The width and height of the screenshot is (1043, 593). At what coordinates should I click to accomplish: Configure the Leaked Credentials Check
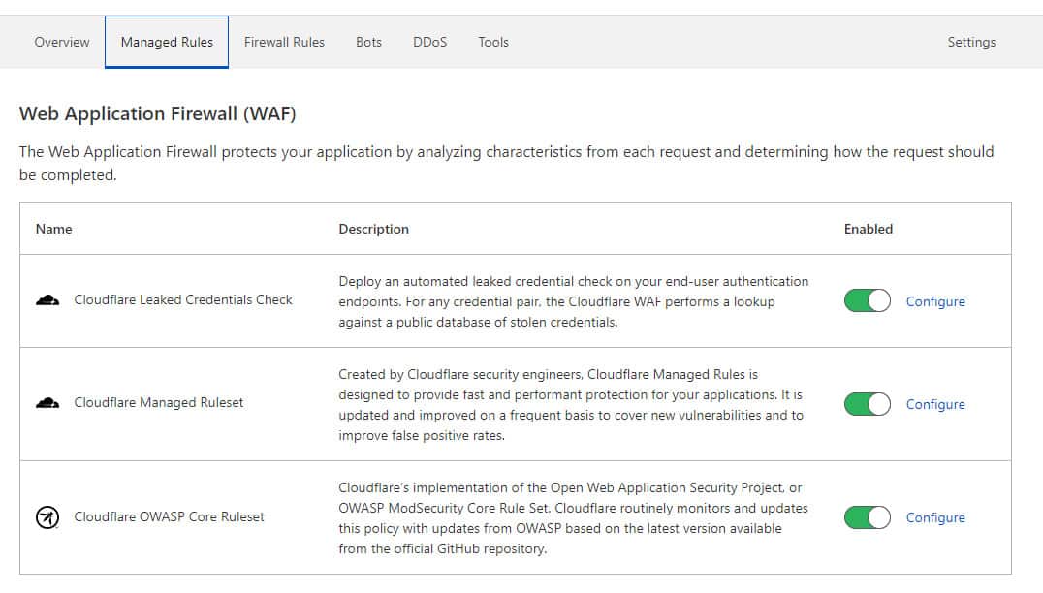[x=935, y=301]
